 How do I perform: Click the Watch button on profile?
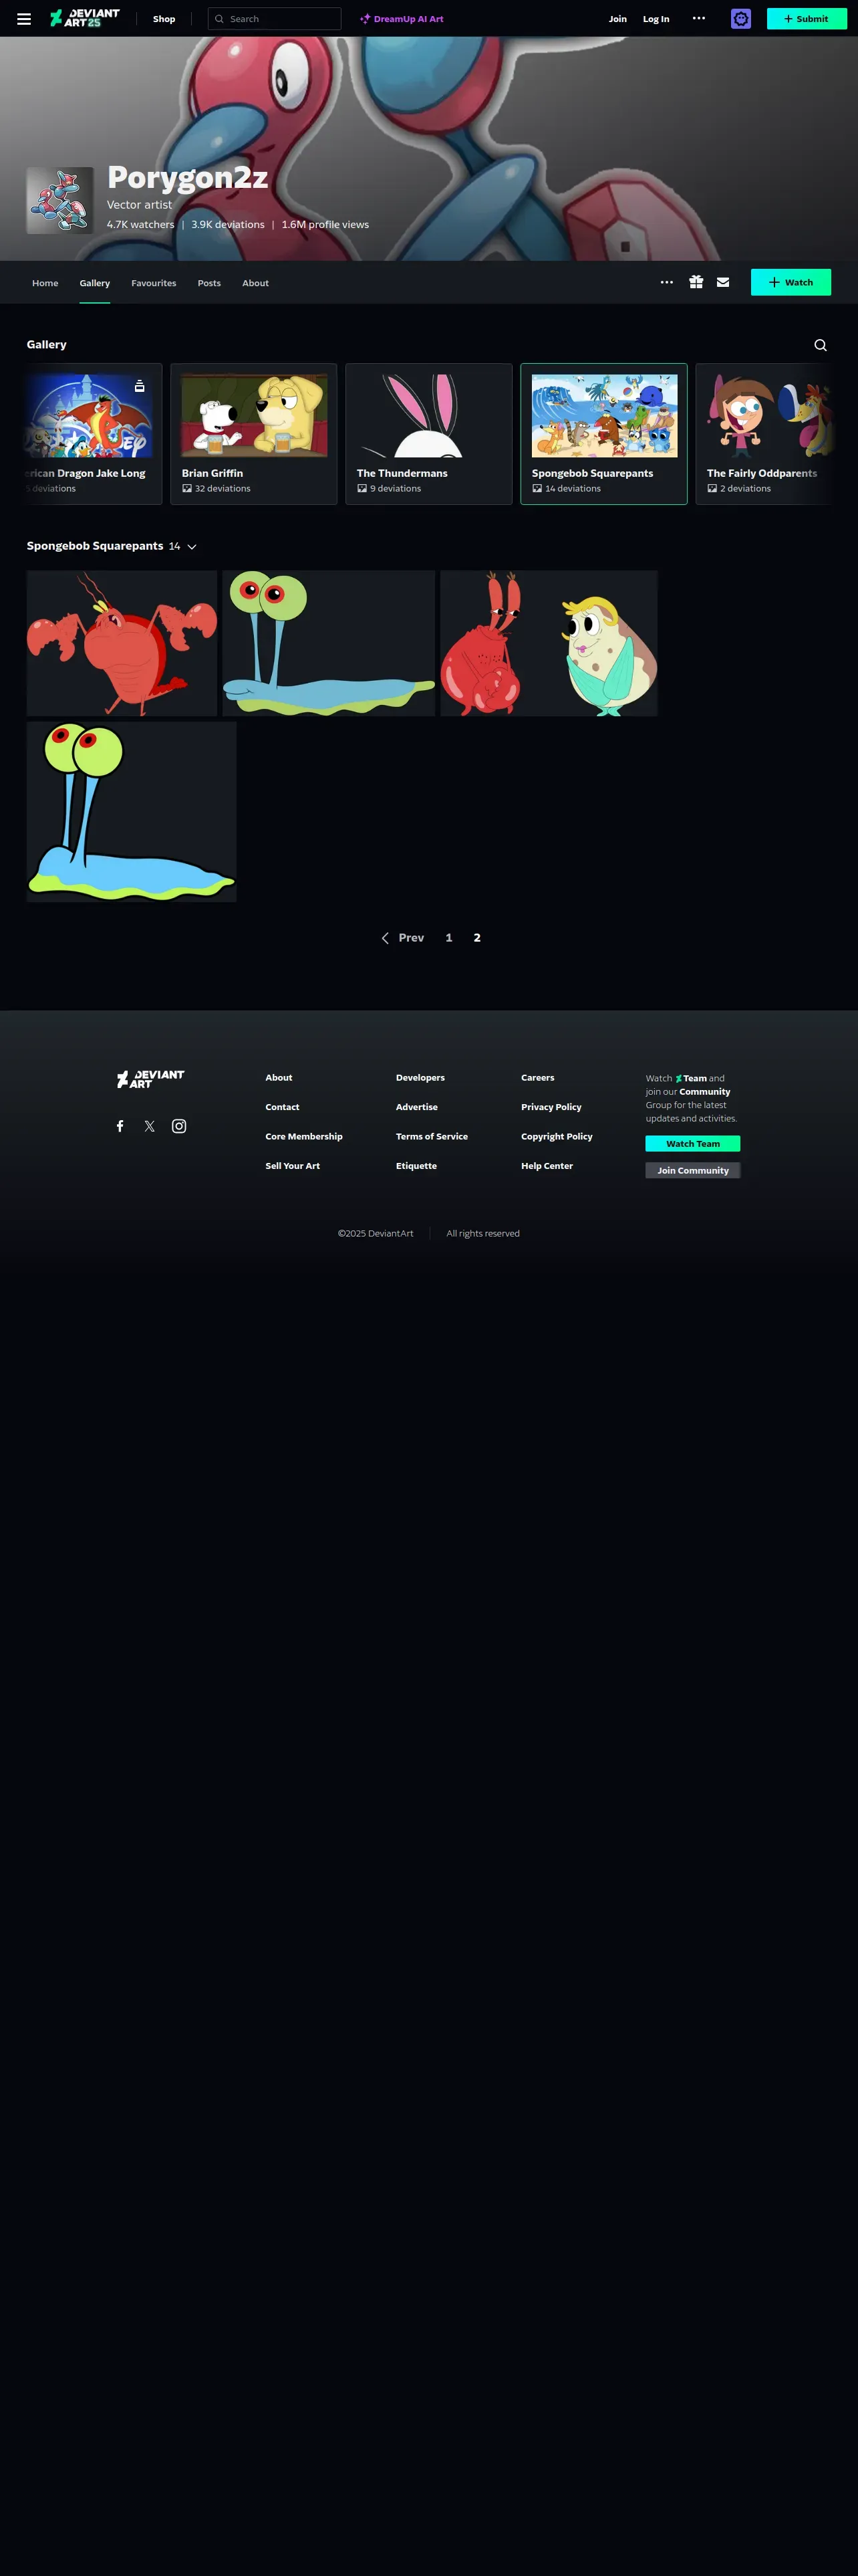[791, 282]
